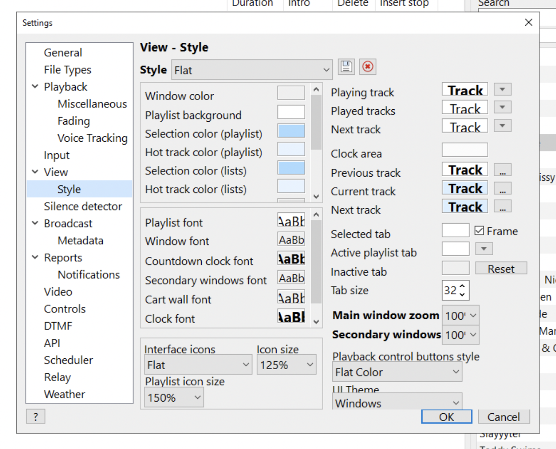This screenshot has height=449, width=556.
Task: Pick the Inactive tab color swatch
Action: 456,268
